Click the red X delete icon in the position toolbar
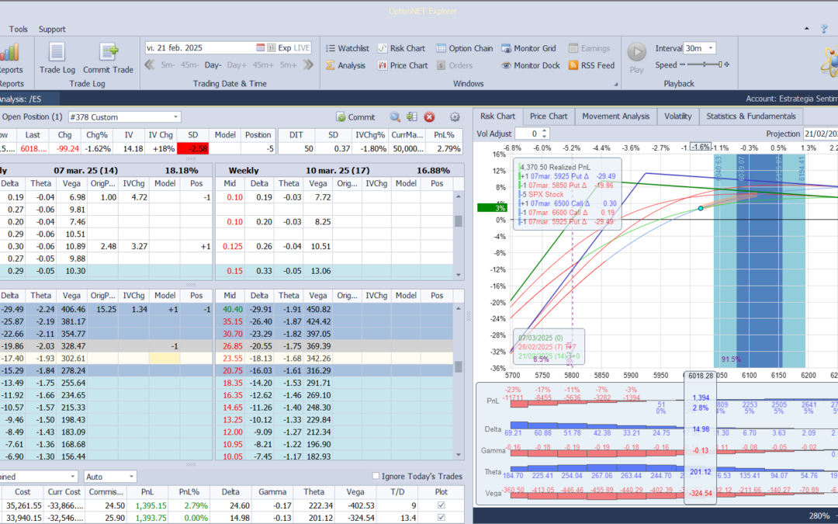Screen dimensions: 838x524 click(x=429, y=116)
